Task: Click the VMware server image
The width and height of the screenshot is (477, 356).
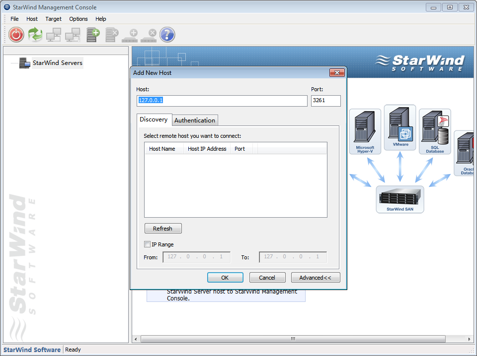Action: (400, 127)
